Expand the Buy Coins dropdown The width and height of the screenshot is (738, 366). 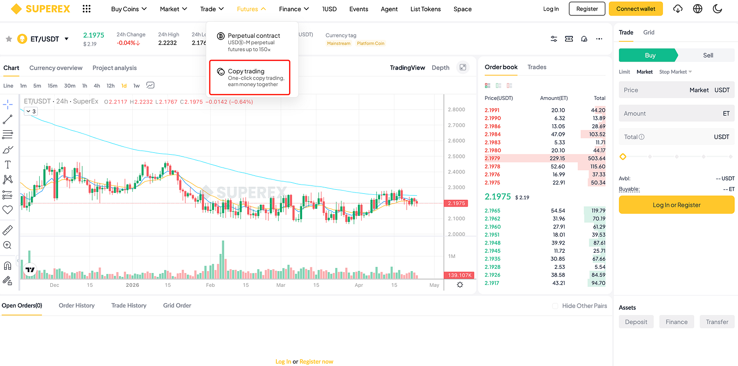tap(129, 9)
